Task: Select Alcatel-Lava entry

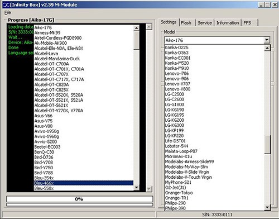Action: (x=84, y=54)
